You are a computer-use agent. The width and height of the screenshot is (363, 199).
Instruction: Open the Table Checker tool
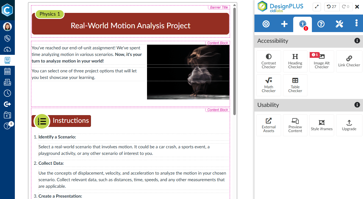295,85
